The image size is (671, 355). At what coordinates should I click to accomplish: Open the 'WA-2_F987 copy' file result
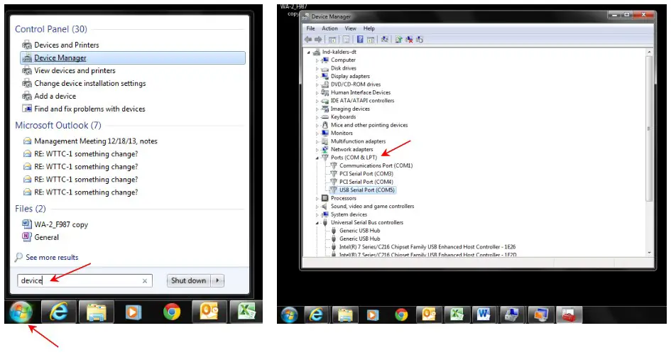(61, 224)
